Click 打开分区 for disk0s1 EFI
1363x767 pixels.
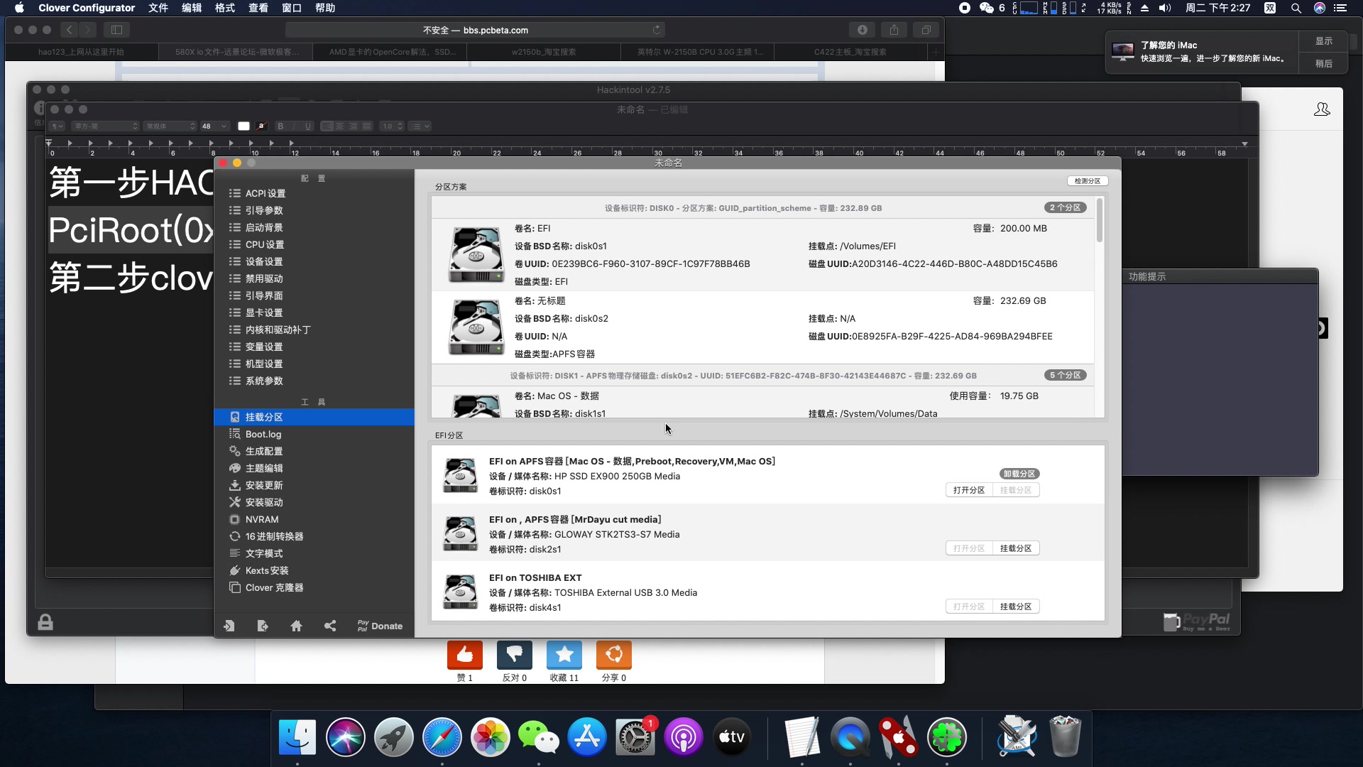[x=969, y=490]
